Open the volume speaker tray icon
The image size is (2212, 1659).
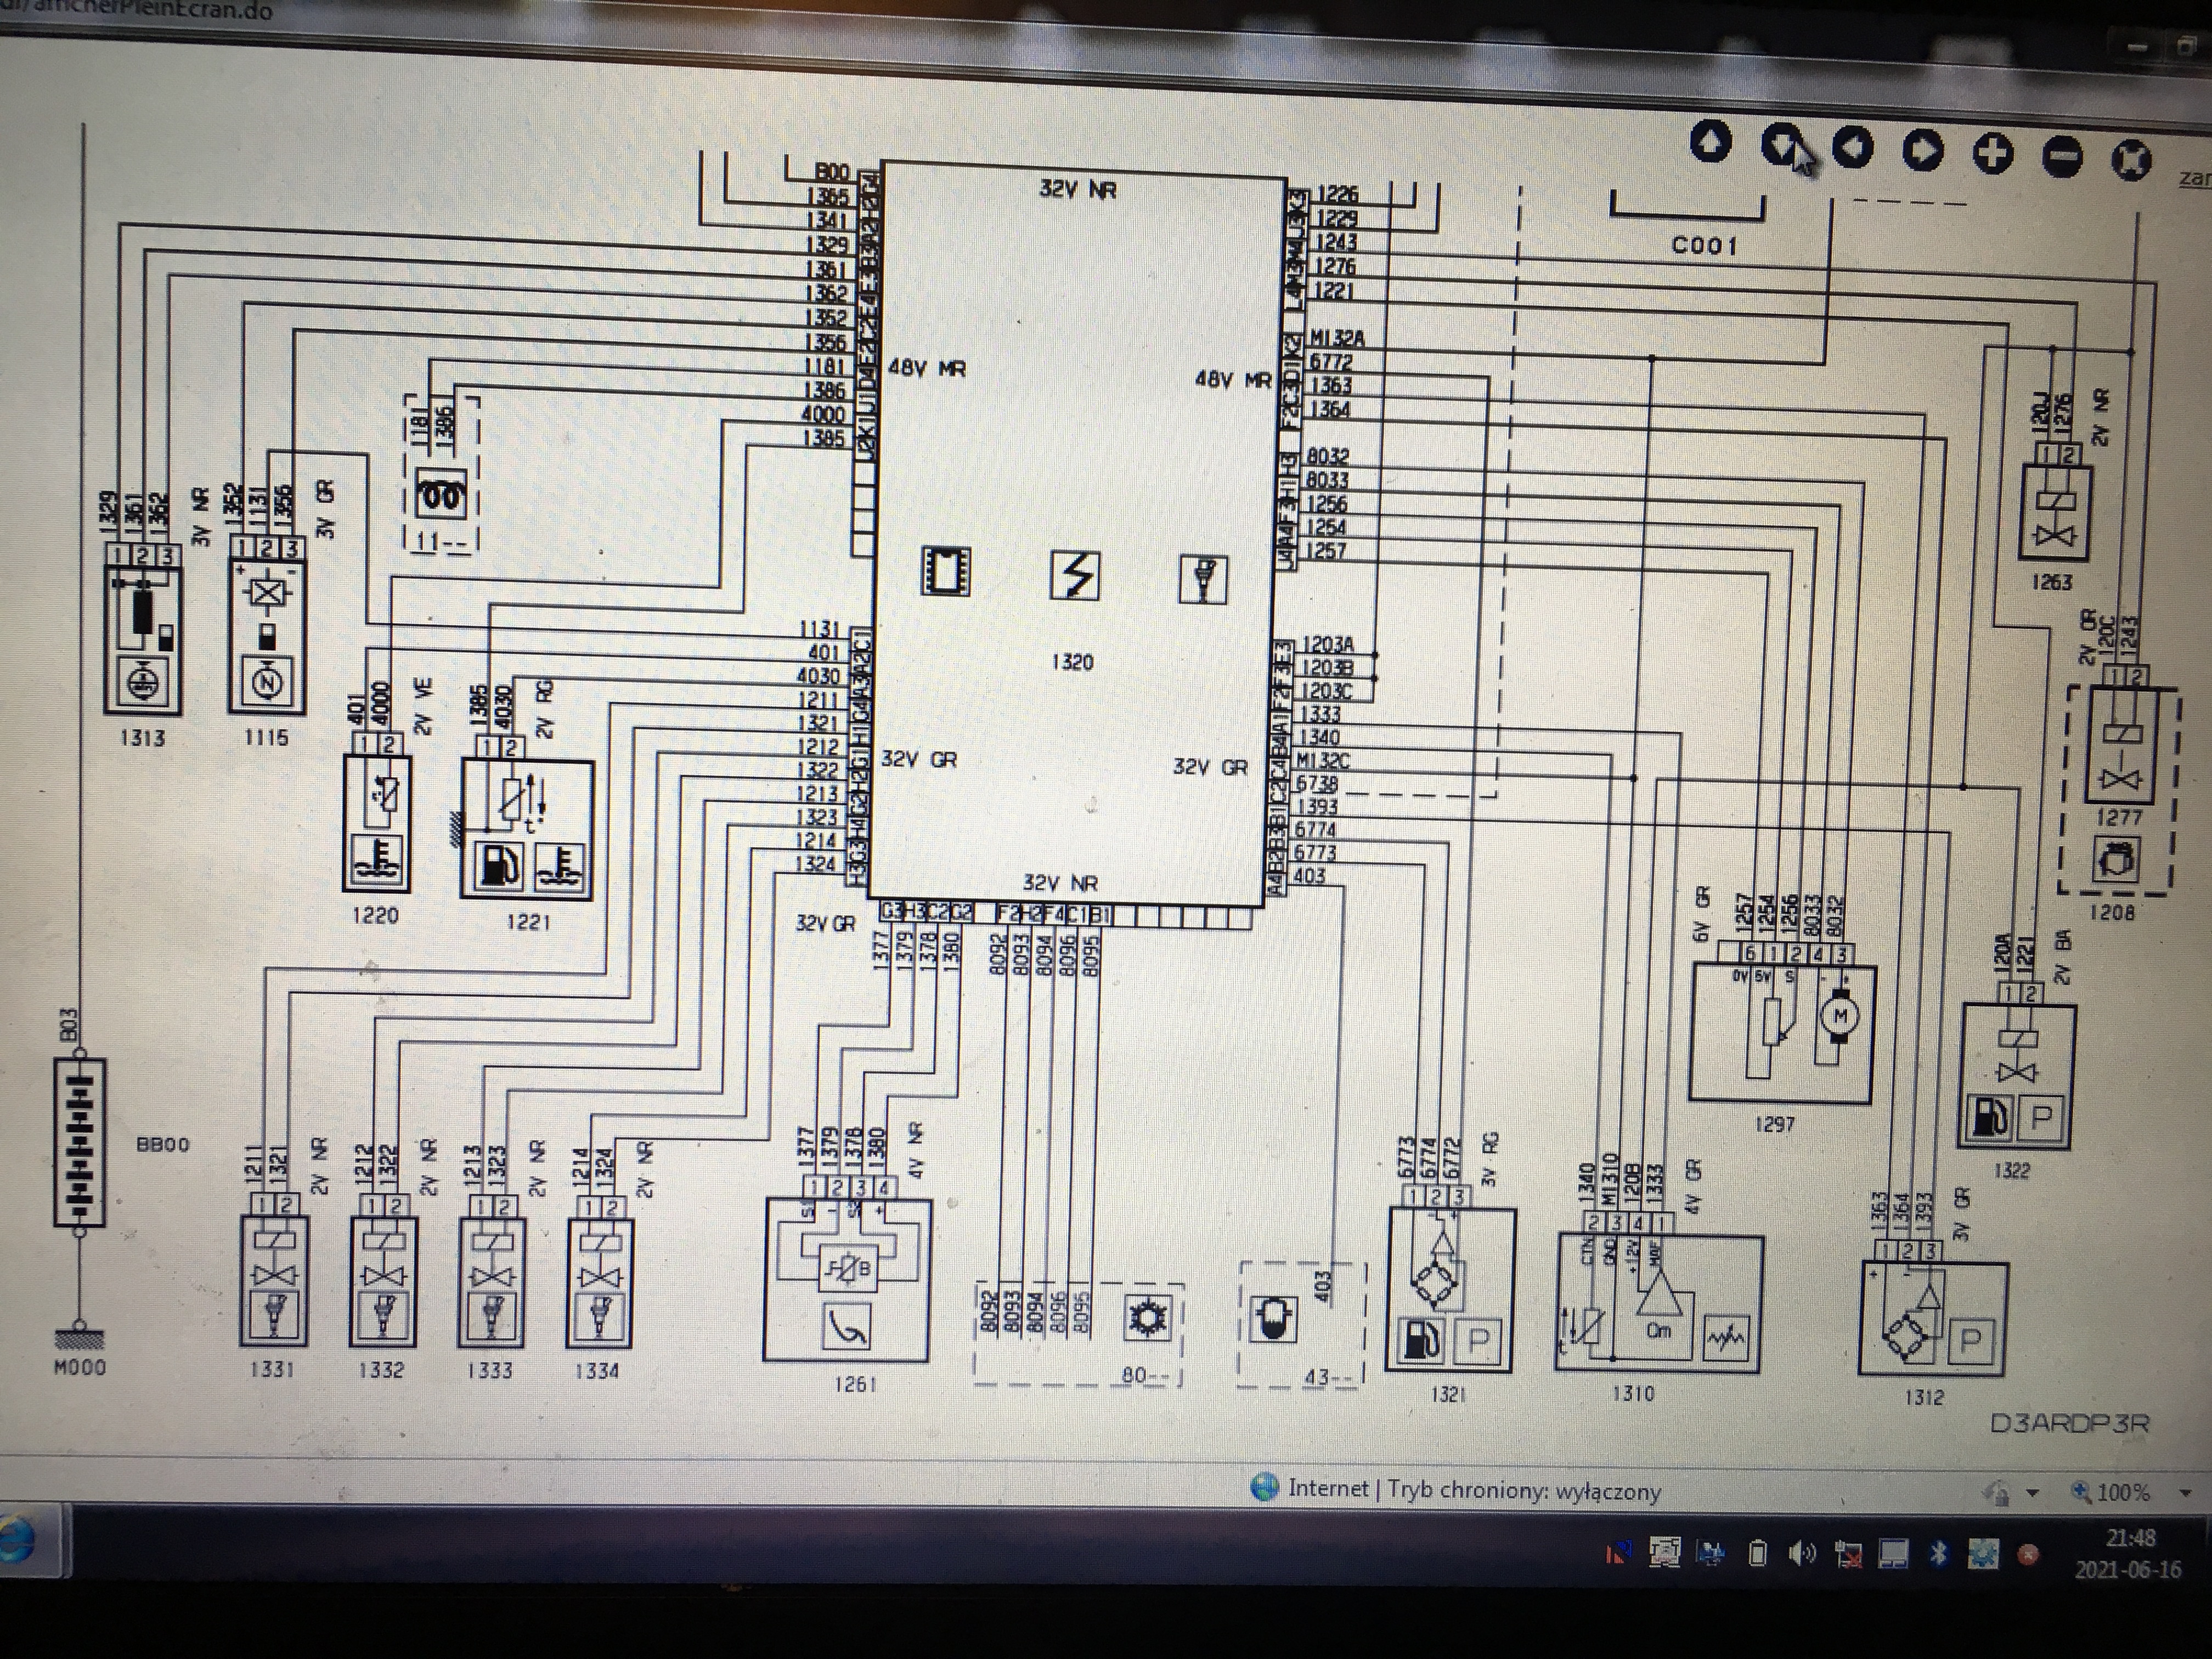(x=1802, y=1553)
